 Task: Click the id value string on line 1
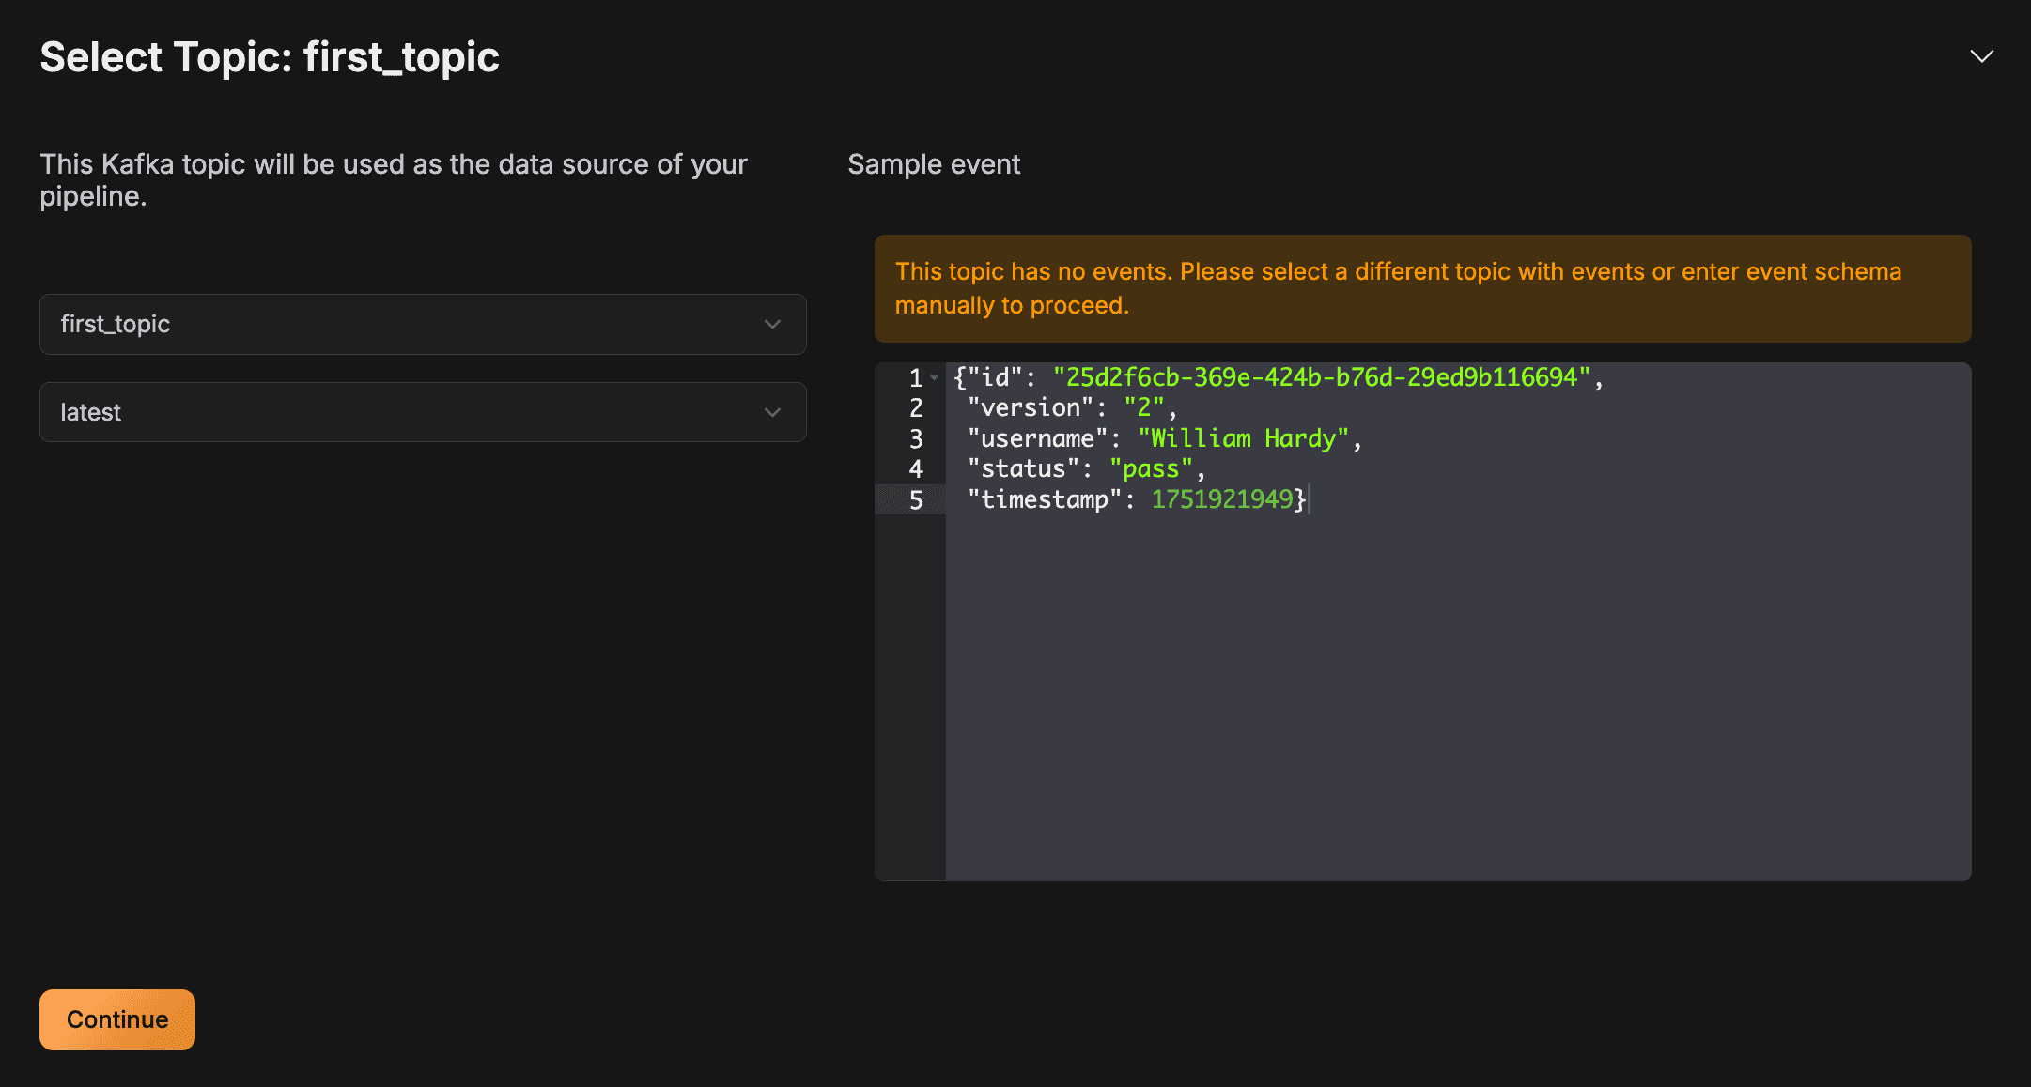tap(1322, 377)
